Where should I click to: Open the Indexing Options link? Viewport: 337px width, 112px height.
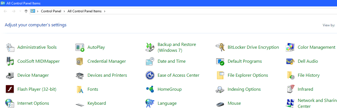pos(244,89)
